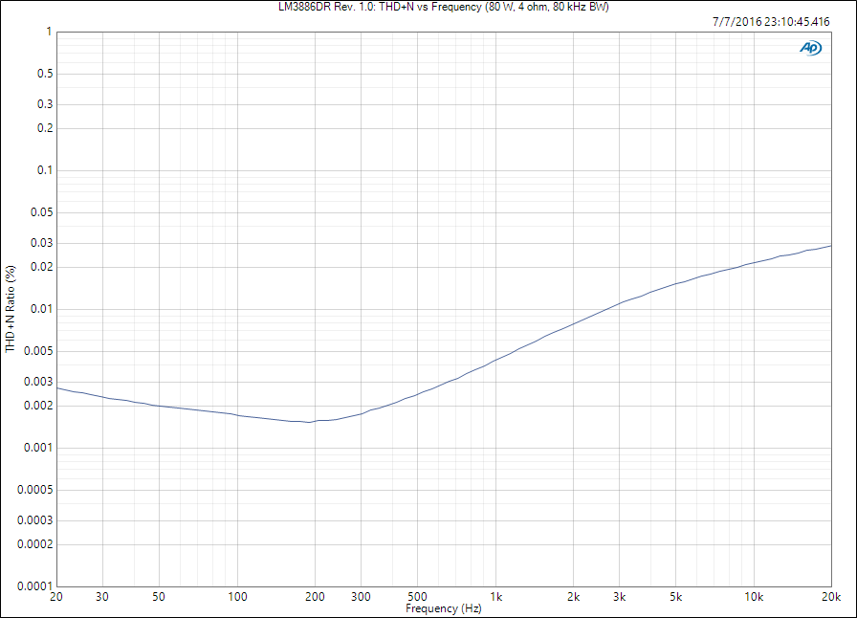Click the Y-axis value '0.2'

click(45, 128)
